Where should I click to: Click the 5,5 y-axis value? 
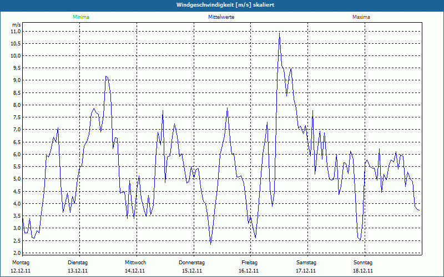17,167
